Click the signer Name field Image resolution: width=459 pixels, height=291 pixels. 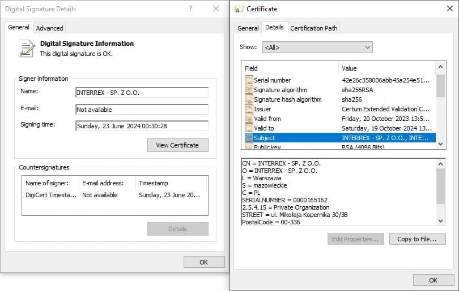point(142,93)
